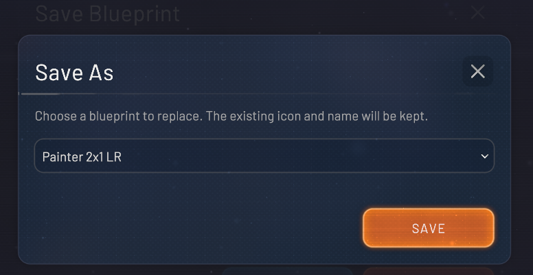Confirm replacing blueprint with SAVE
The width and height of the screenshot is (533, 275).
pyautogui.click(x=429, y=228)
